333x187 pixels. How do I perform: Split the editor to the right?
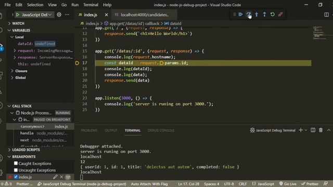point(326,15)
